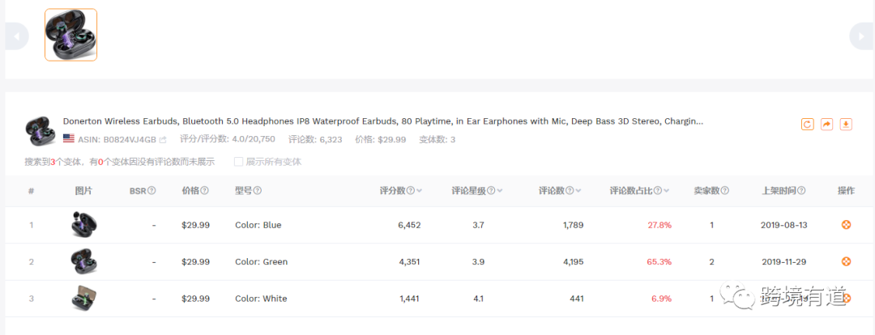This screenshot has height=335, width=875.
Task: Click the 6,452 rating count value
Action: click(410, 225)
